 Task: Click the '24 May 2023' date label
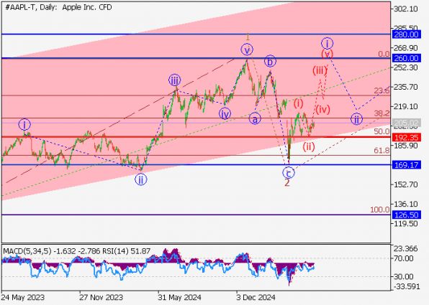pos(23,297)
